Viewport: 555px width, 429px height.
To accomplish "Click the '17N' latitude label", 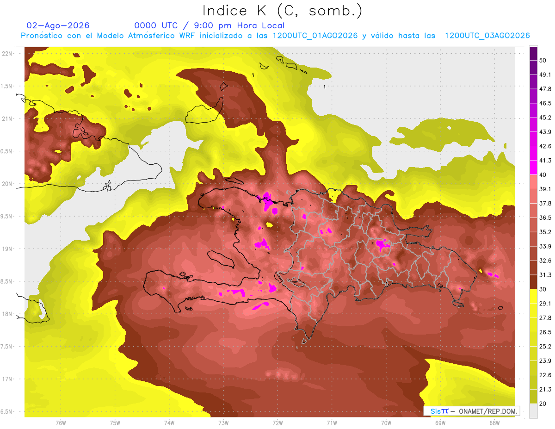I will click(x=7, y=379).
